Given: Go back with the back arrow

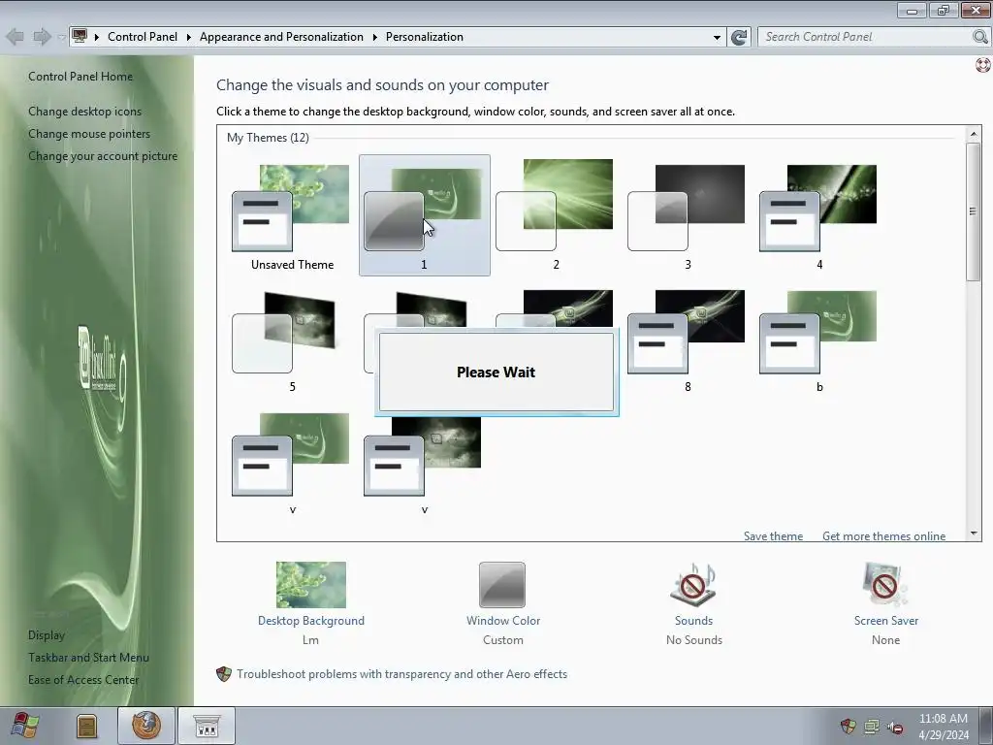Looking at the screenshot, I should coord(16,37).
